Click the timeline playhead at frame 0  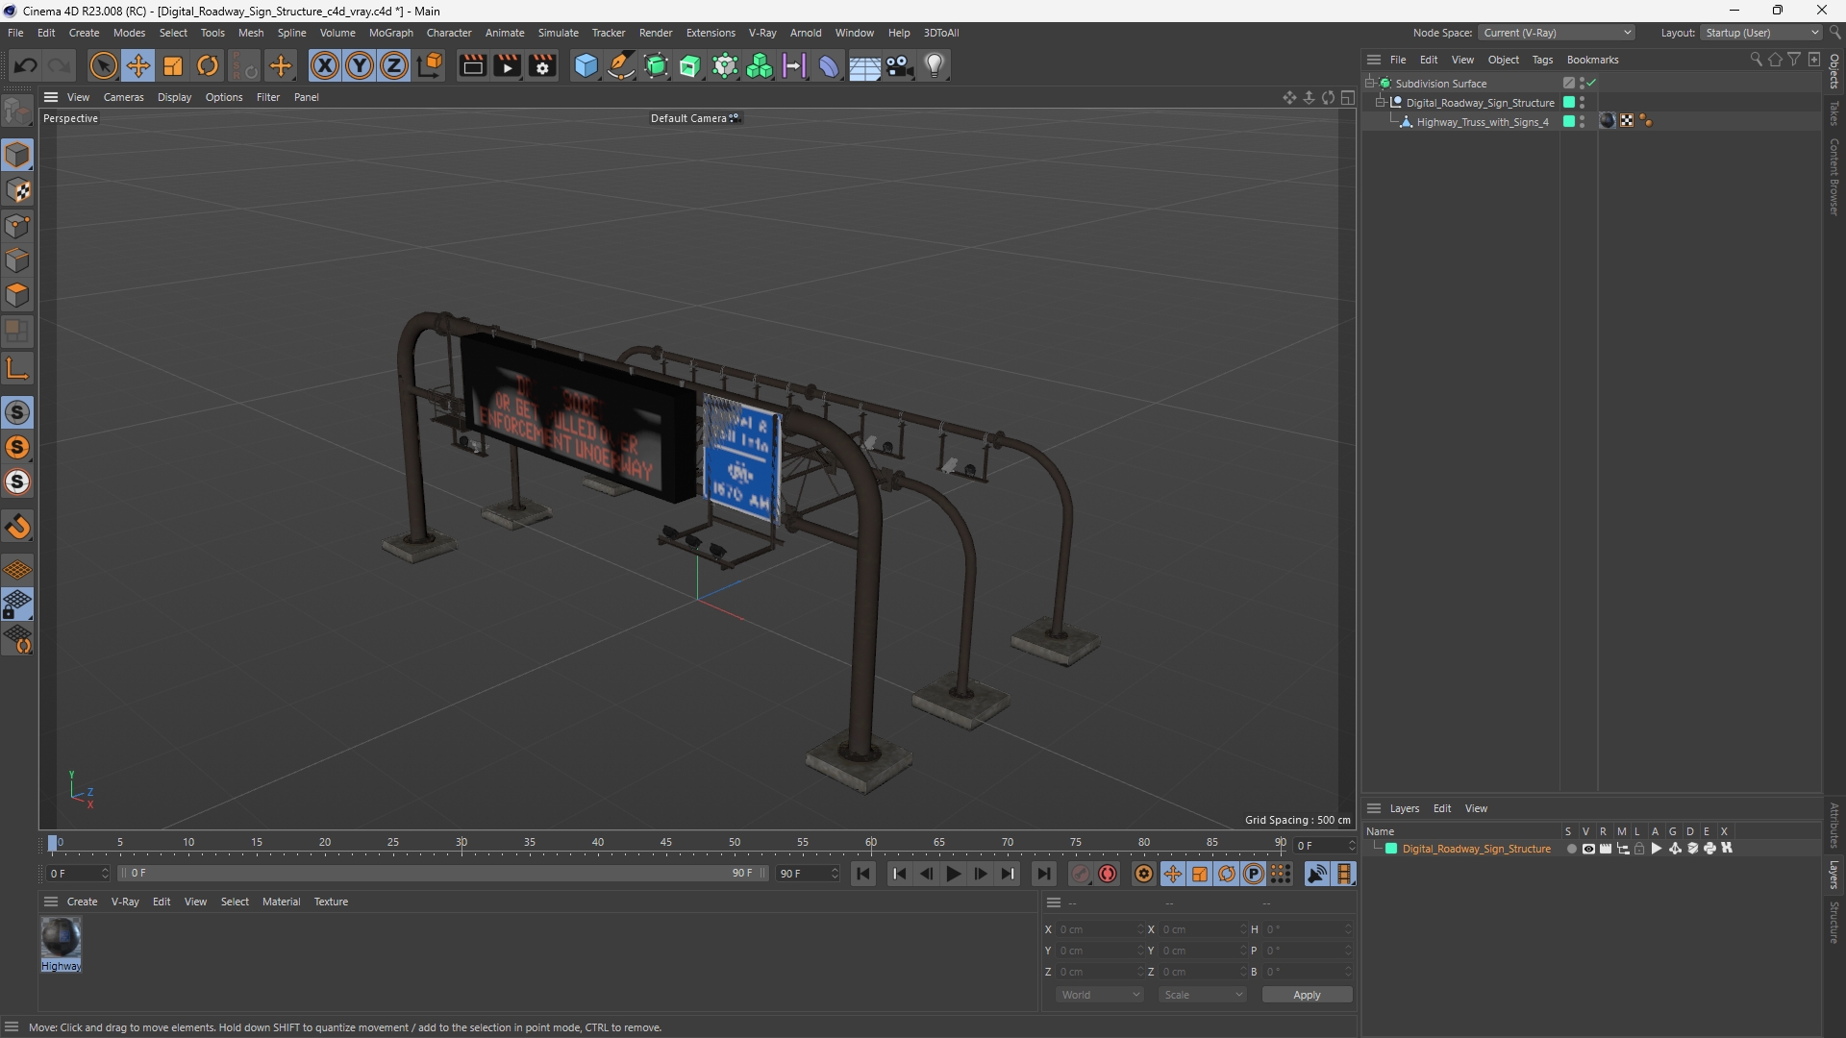[x=53, y=843]
